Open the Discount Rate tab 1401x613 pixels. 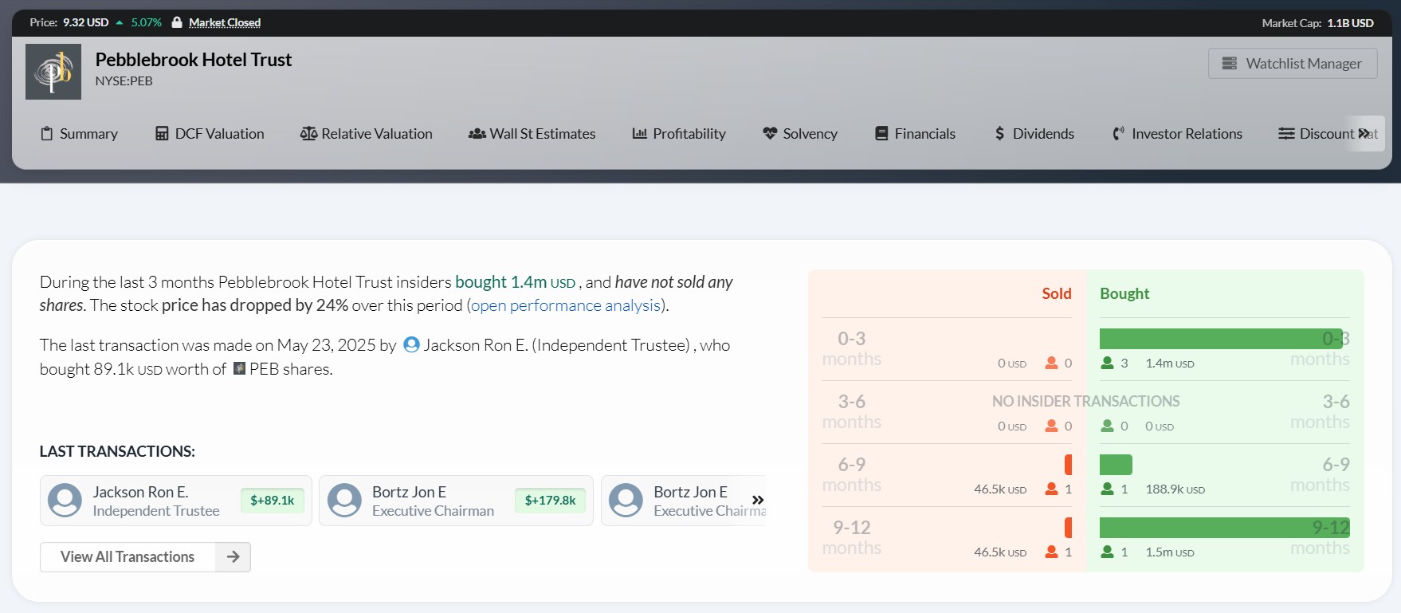[1328, 134]
